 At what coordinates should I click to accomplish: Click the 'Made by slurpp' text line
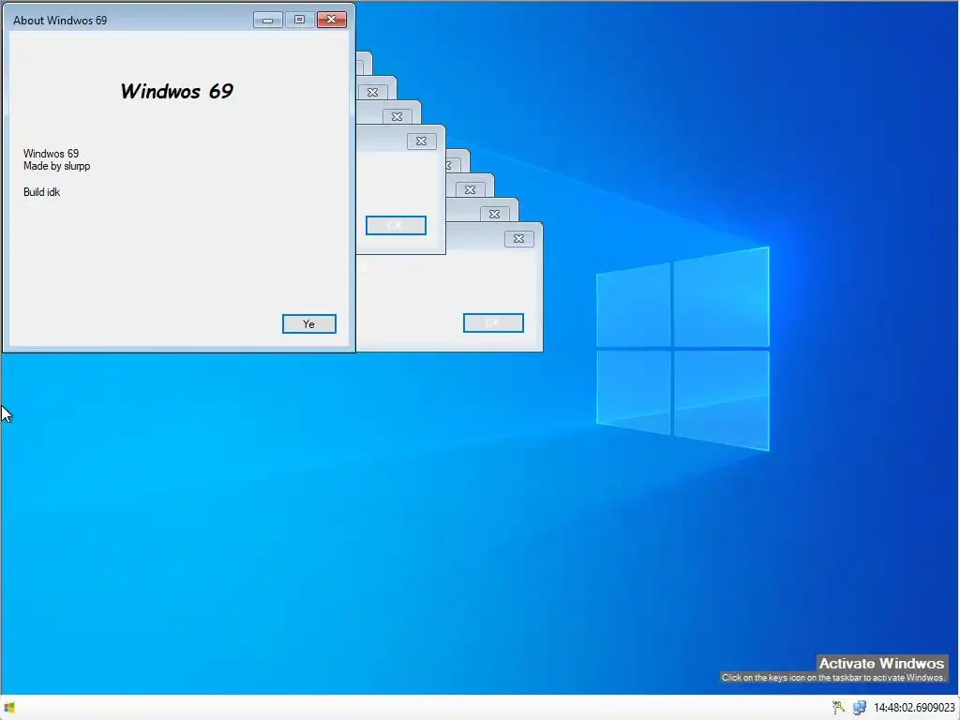56,166
